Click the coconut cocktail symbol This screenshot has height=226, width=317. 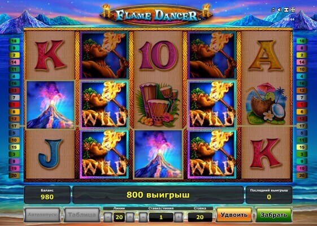click(x=267, y=103)
